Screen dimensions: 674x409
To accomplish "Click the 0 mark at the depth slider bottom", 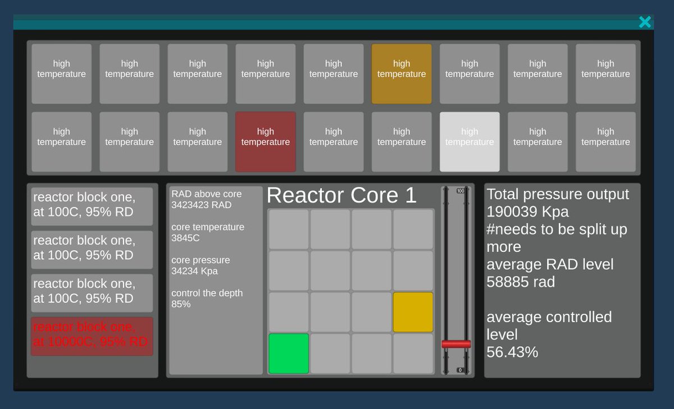I will (x=460, y=370).
